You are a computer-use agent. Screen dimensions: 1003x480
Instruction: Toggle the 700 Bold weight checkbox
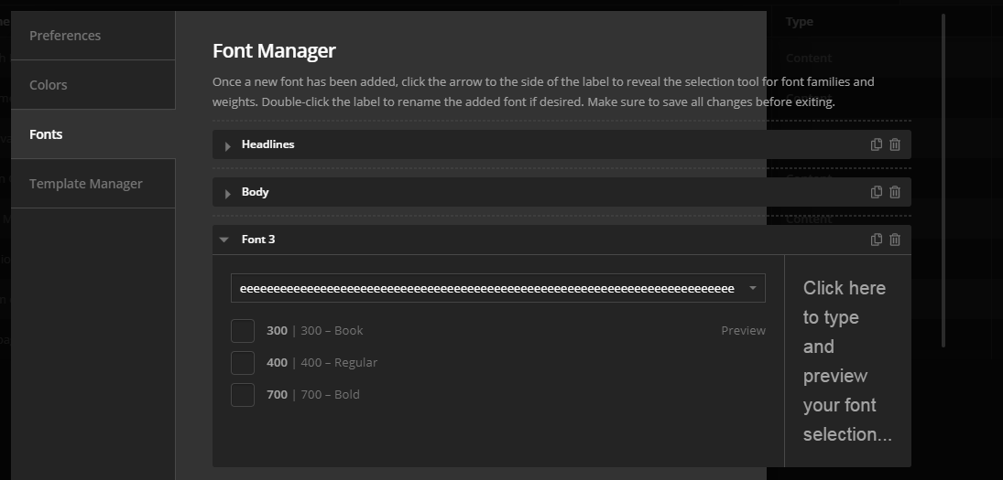point(243,395)
